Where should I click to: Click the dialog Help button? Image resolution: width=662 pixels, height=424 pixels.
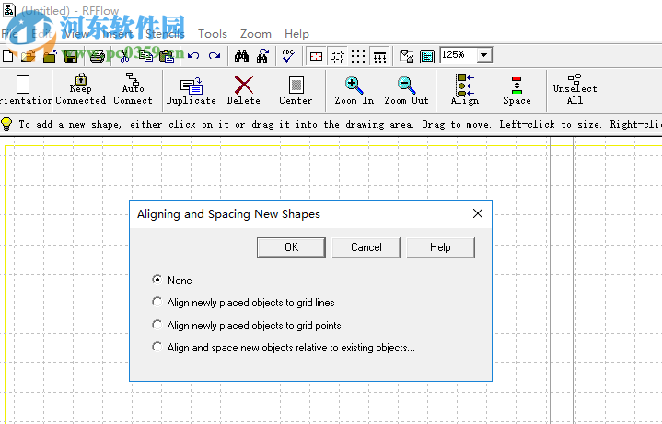[440, 247]
